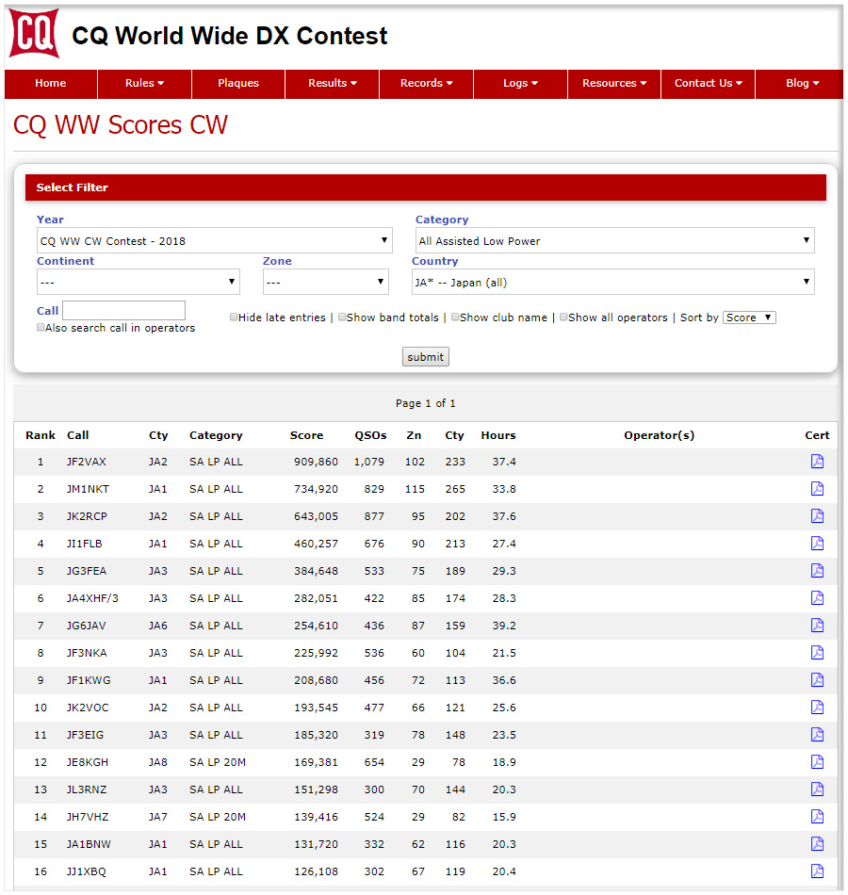The width and height of the screenshot is (848, 895).
Task: Open the PDF cert for JH7VHZ
Action: [816, 817]
